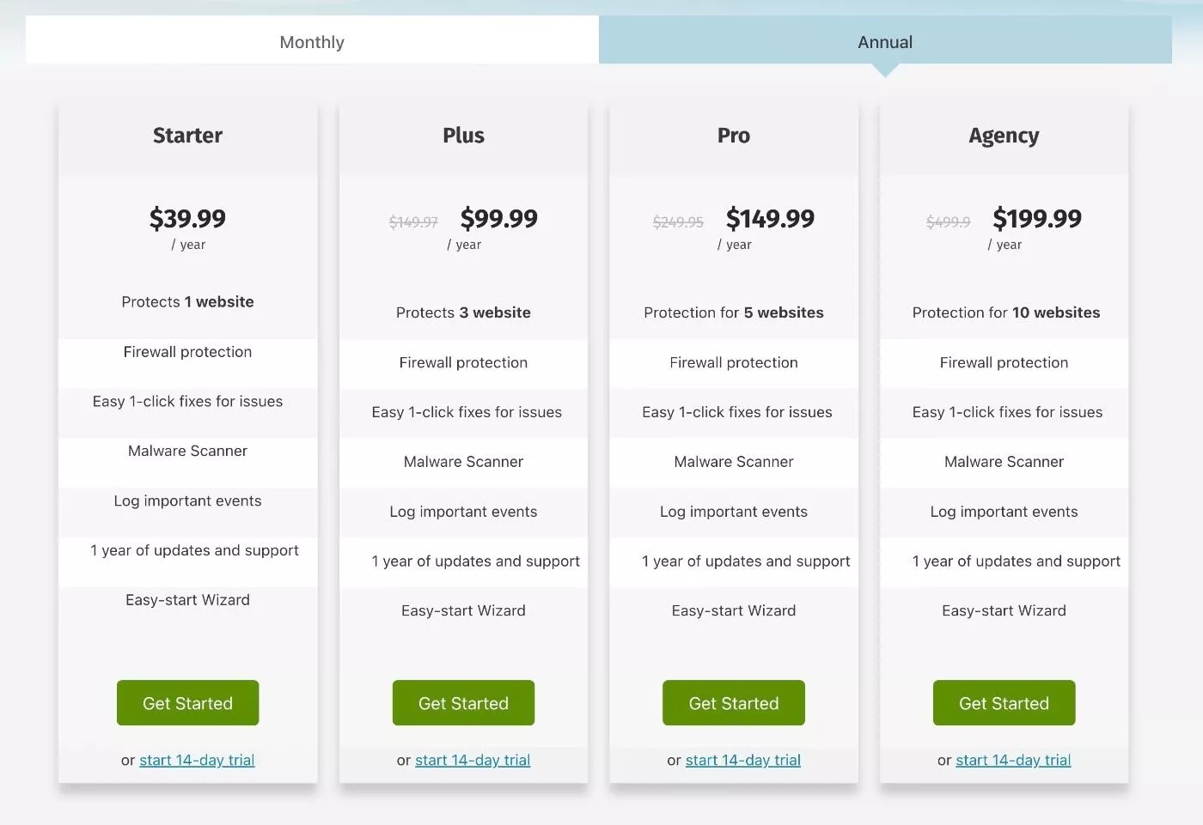Click the crossed-out $499.9 price
Viewport: 1203px width, 825px height.
(948, 222)
